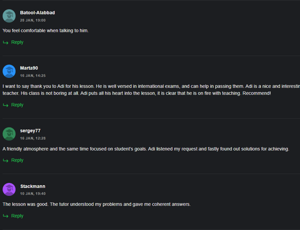
Task: Reply to sergey77's review
Action: point(17,160)
